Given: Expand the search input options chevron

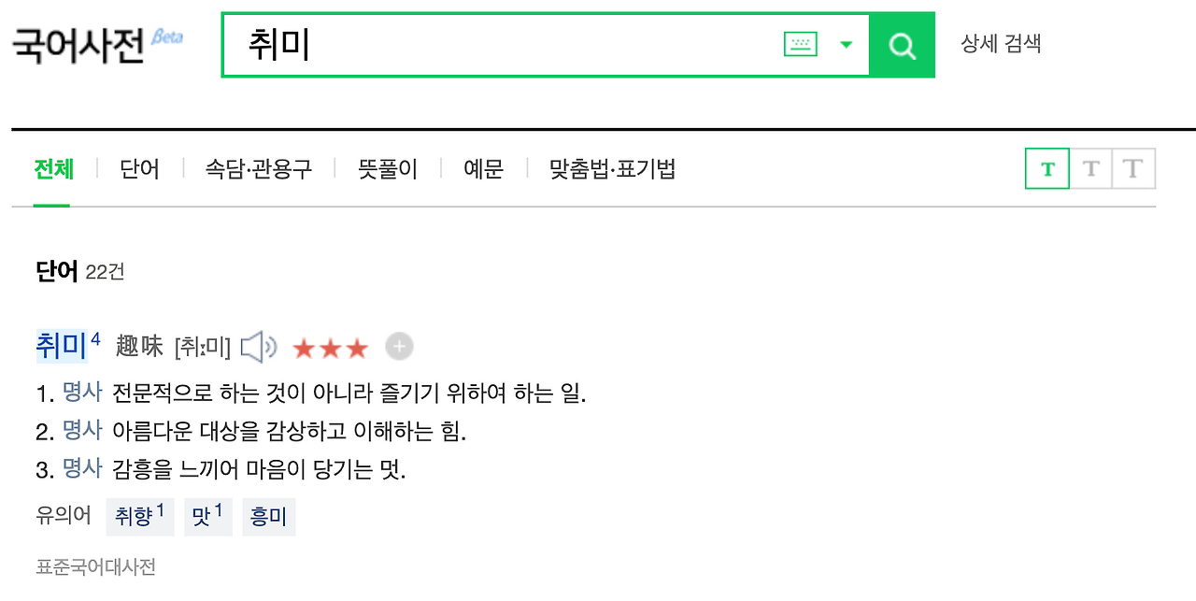Looking at the screenshot, I should (847, 44).
